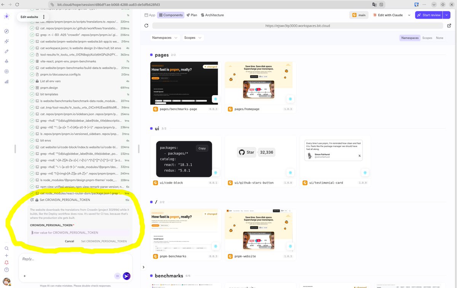Open the pnpm-benchmarks component thumbnail

(x=184, y=230)
